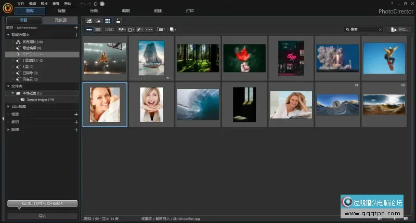
Task: Add smart collection with plus icon
Action: [x=76, y=35]
